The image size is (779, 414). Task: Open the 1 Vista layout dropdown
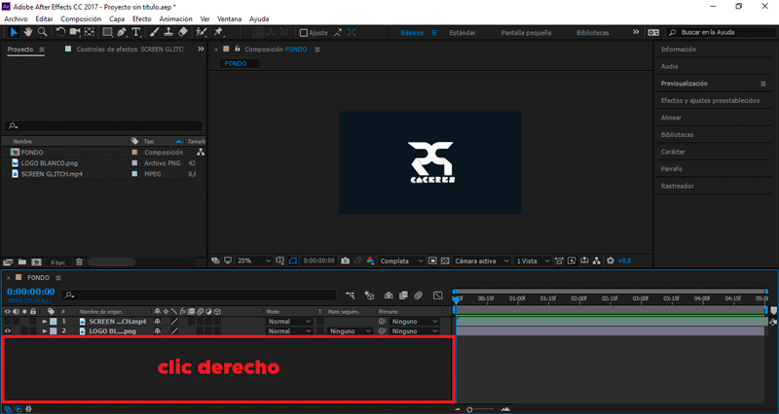533,260
